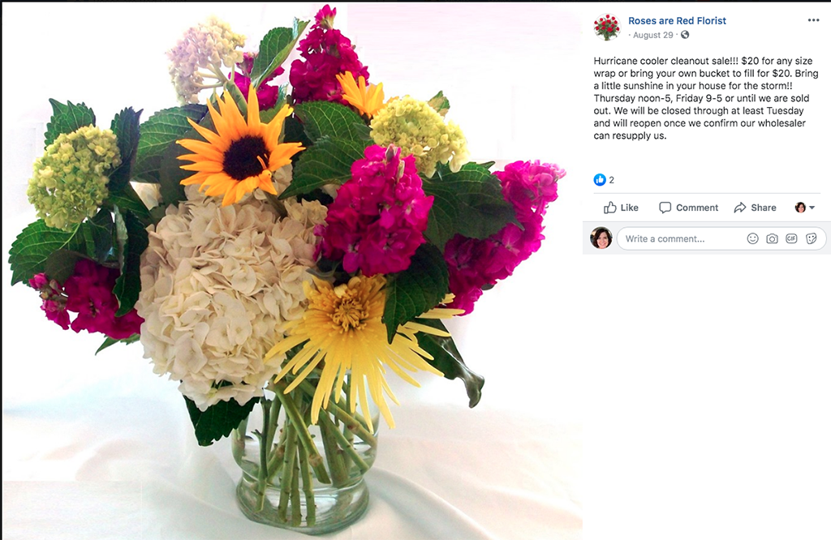This screenshot has height=540, width=831.
Task: Add a sticker to the comment
Action: [811, 238]
